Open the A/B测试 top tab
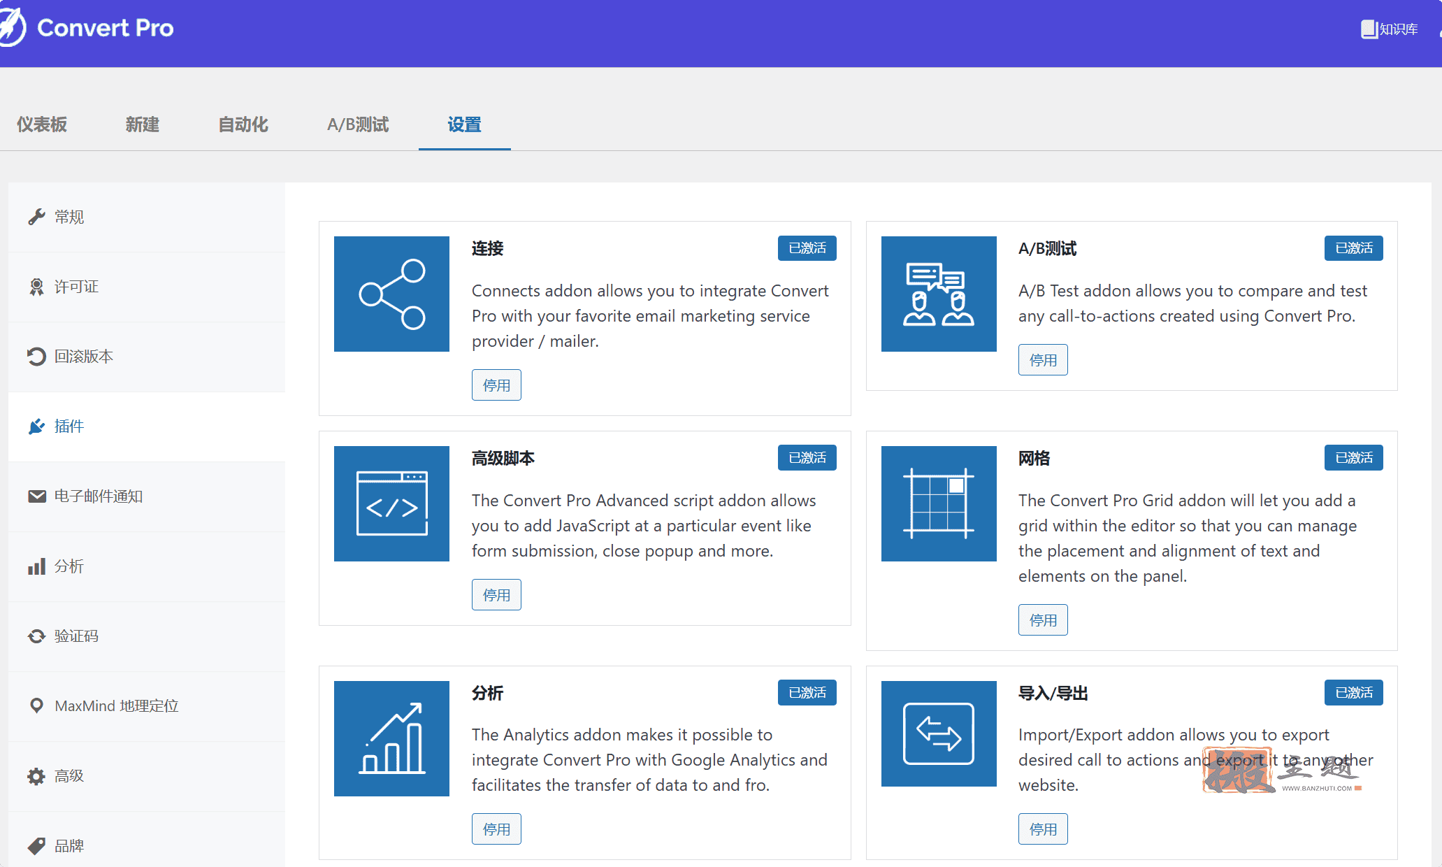 coord(358,124)
